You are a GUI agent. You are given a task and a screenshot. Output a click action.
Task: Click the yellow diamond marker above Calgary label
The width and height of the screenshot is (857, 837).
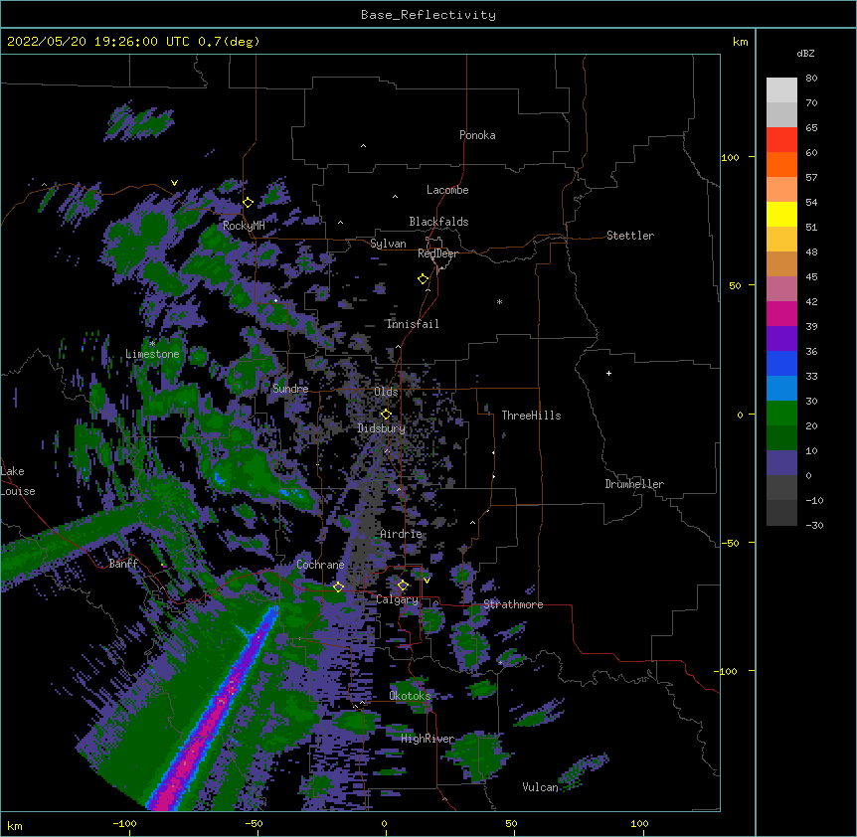[403, 586]
